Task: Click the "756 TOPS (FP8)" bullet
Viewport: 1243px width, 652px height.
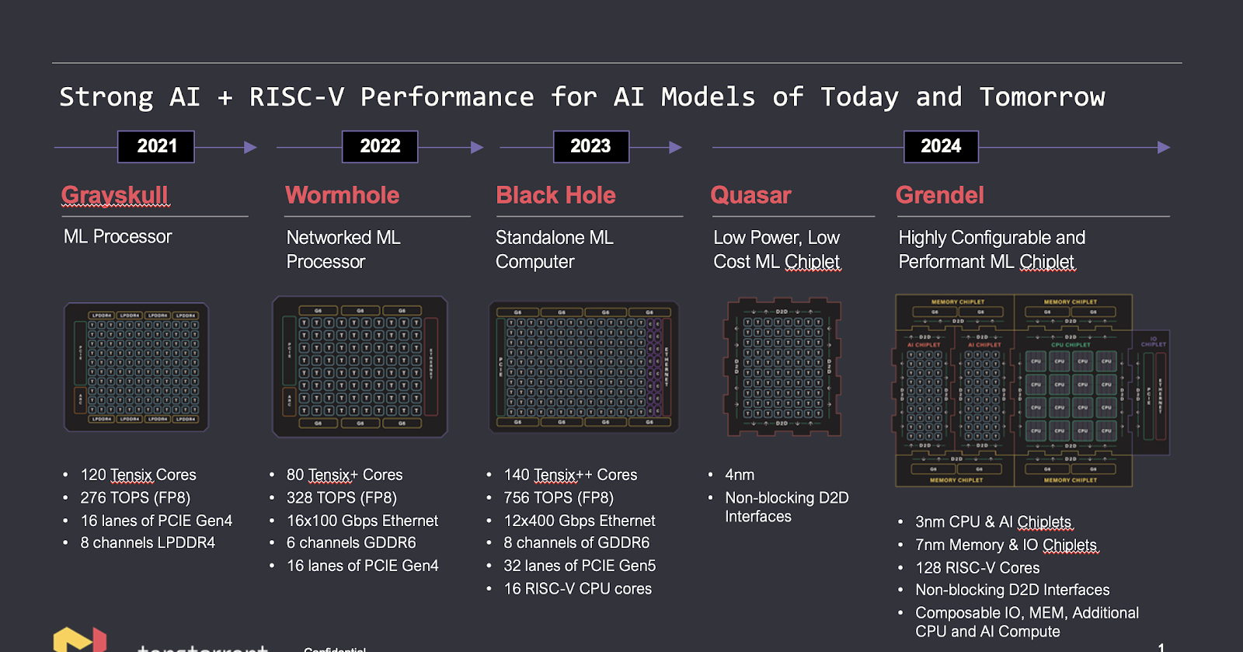Action: (558, 498)
